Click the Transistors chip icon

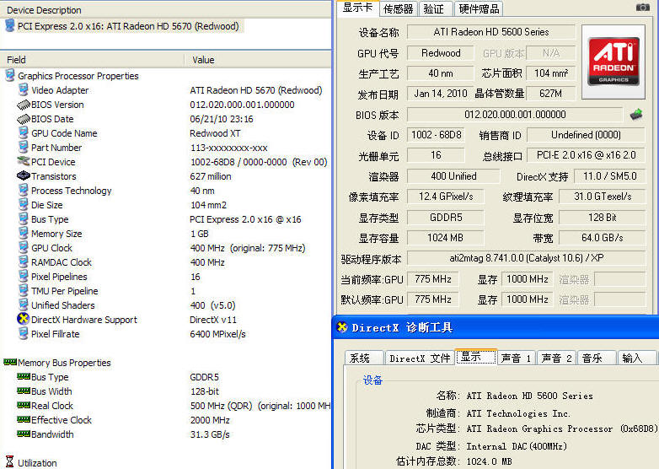pyautogui.click(x=23, y=175)
